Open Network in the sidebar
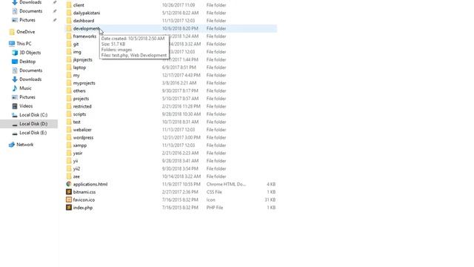This screenshot has height=267, width=474. (x=24, y=145)
